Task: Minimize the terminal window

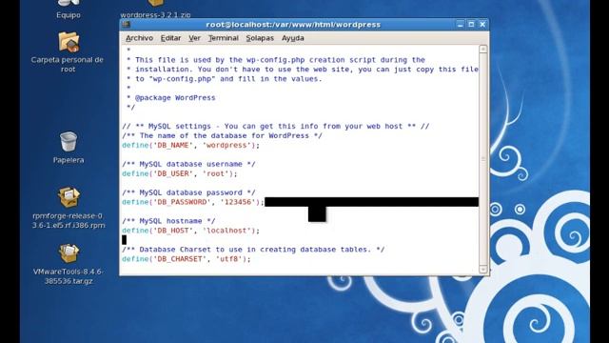Action: tap(461, 24)
